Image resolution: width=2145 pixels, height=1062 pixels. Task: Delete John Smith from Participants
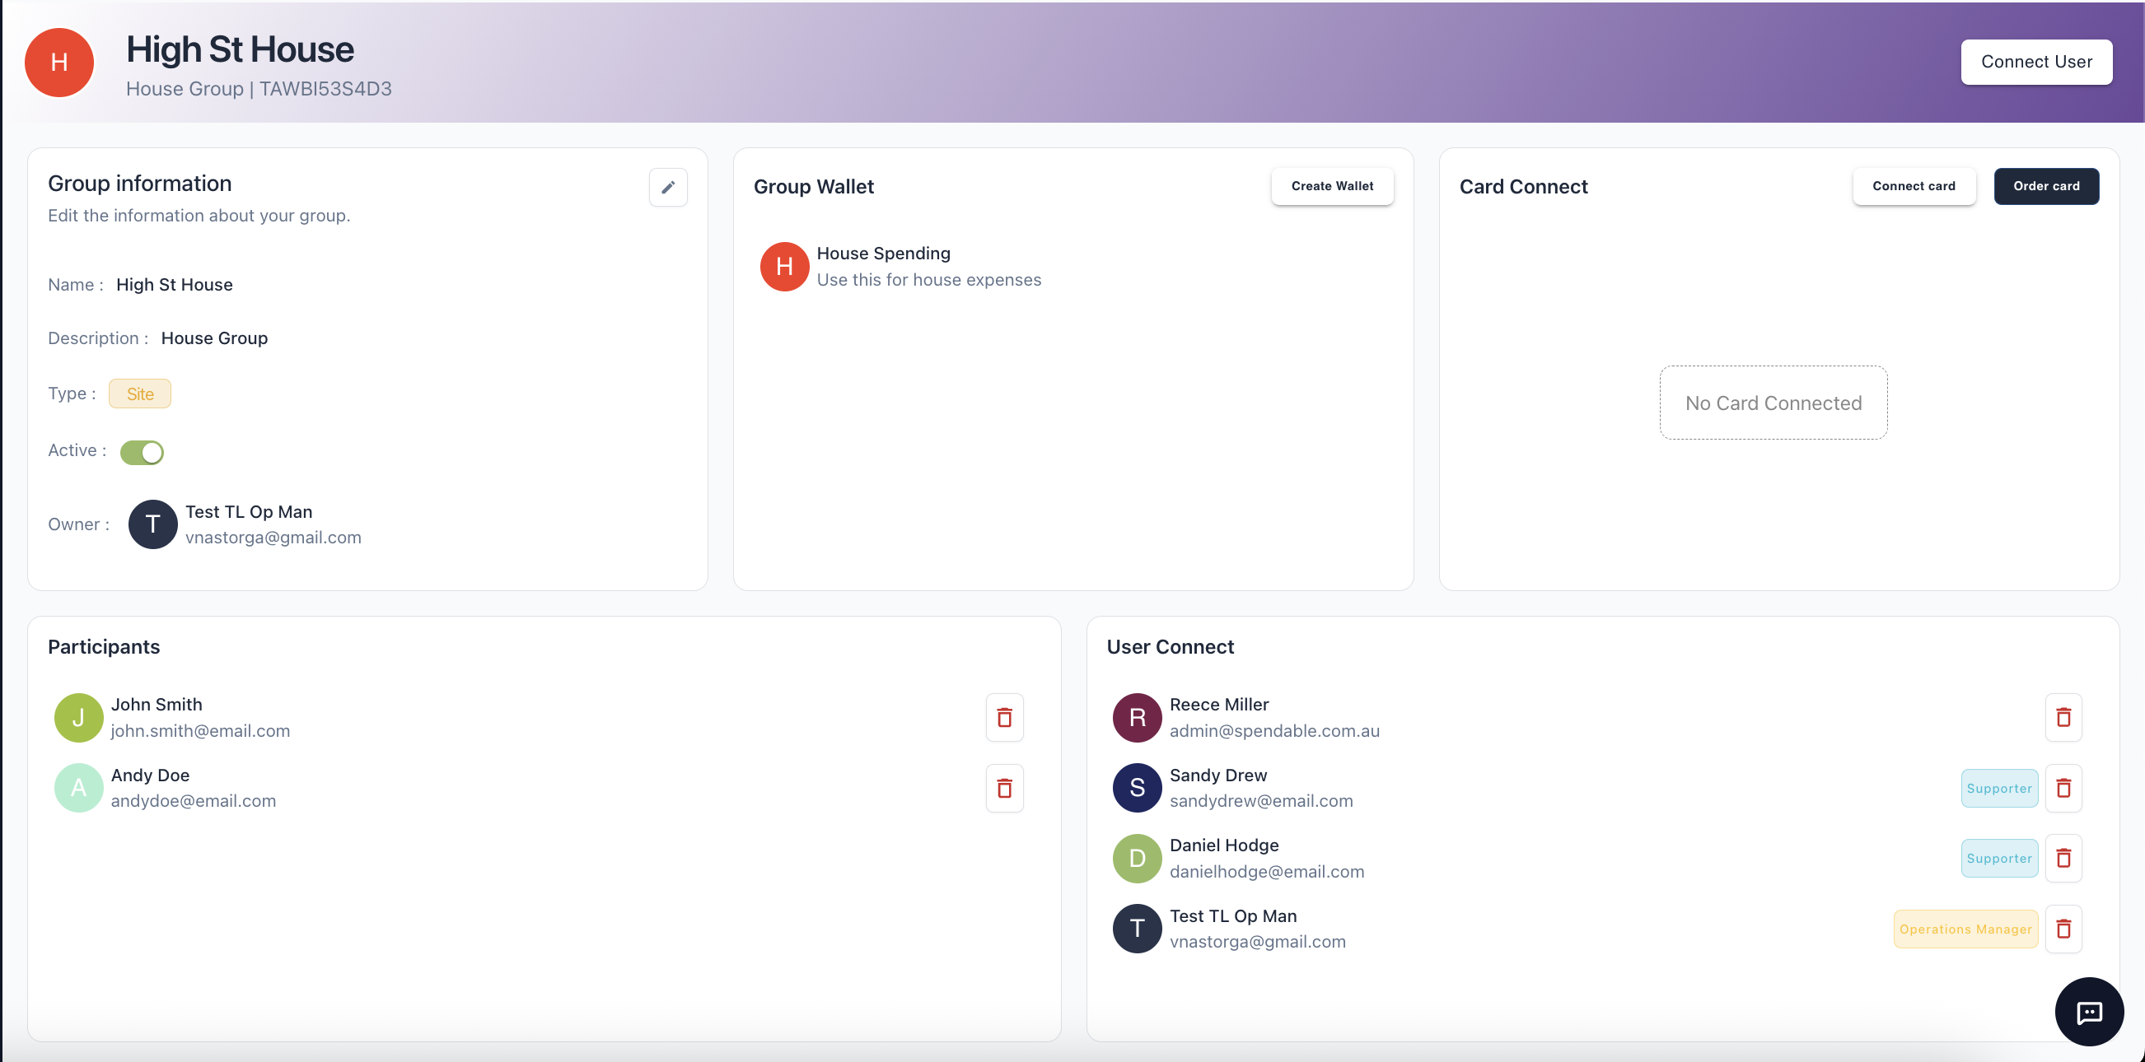(x=1004, y=717)
